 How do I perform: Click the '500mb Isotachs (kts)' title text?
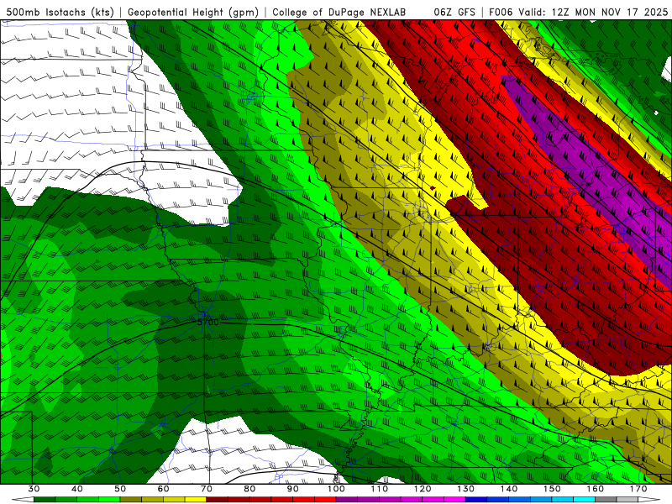point(60,12)
